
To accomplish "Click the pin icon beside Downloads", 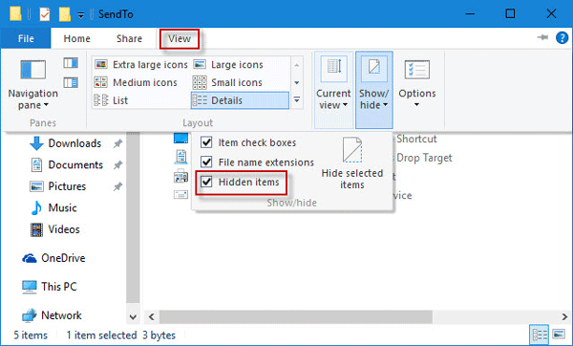I will pos(117,143).
